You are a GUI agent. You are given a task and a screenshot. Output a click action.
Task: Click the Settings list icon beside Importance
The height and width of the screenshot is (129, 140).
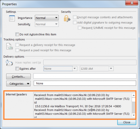12,18
